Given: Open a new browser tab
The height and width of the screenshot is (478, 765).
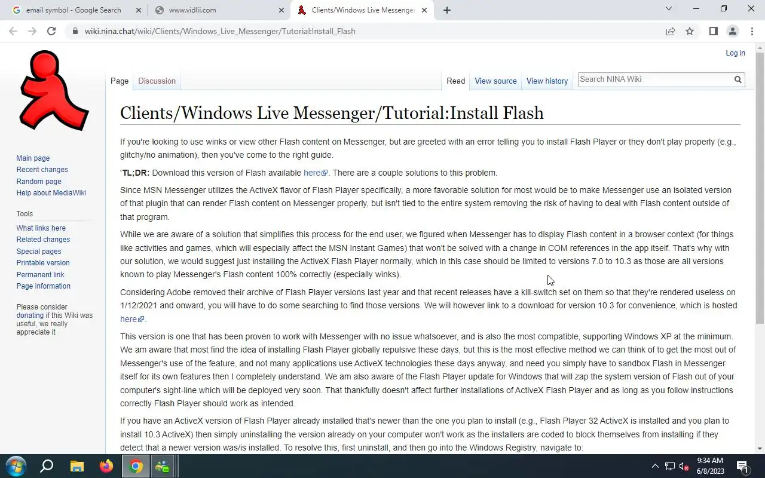Looking at the screenshot, I should click(x=446, y=10).
